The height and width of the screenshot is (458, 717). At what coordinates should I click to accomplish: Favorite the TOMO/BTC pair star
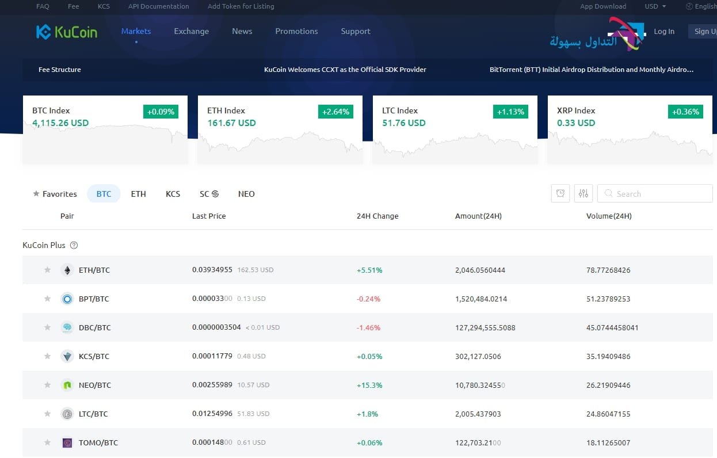point(48,442)
